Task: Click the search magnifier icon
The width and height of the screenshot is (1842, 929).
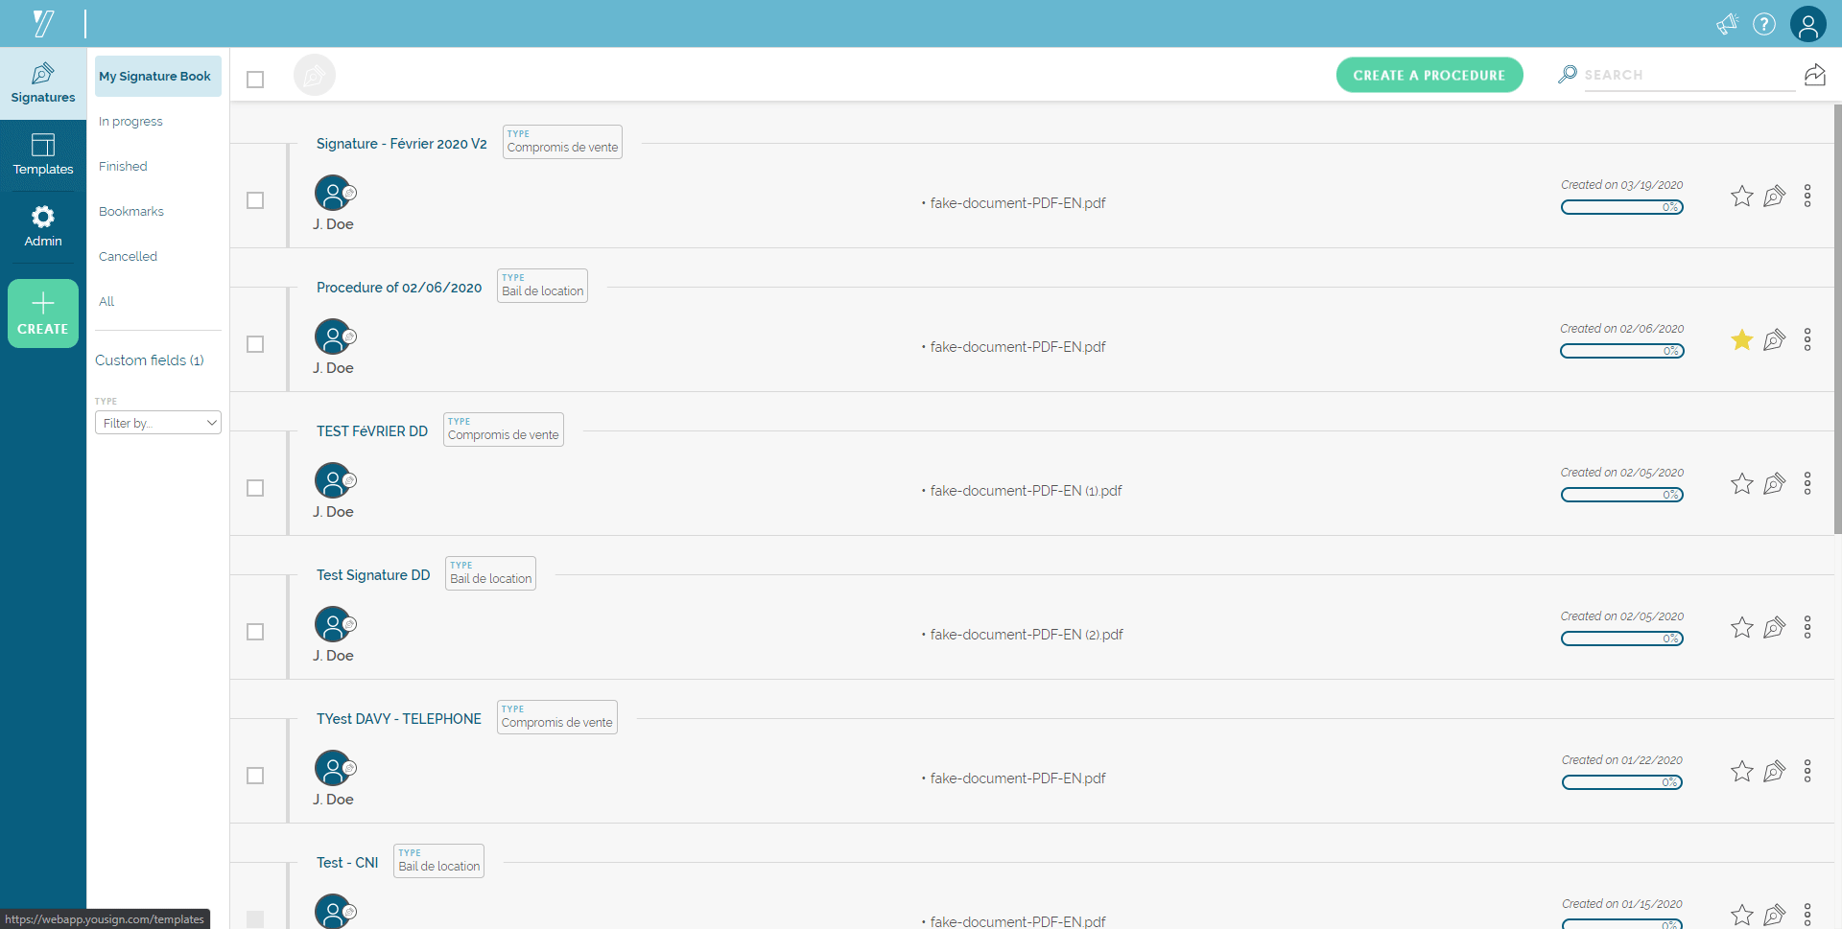Action: coord(1568,74)
